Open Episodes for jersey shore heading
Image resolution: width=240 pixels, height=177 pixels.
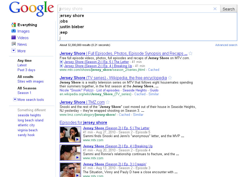coord(83,123)
